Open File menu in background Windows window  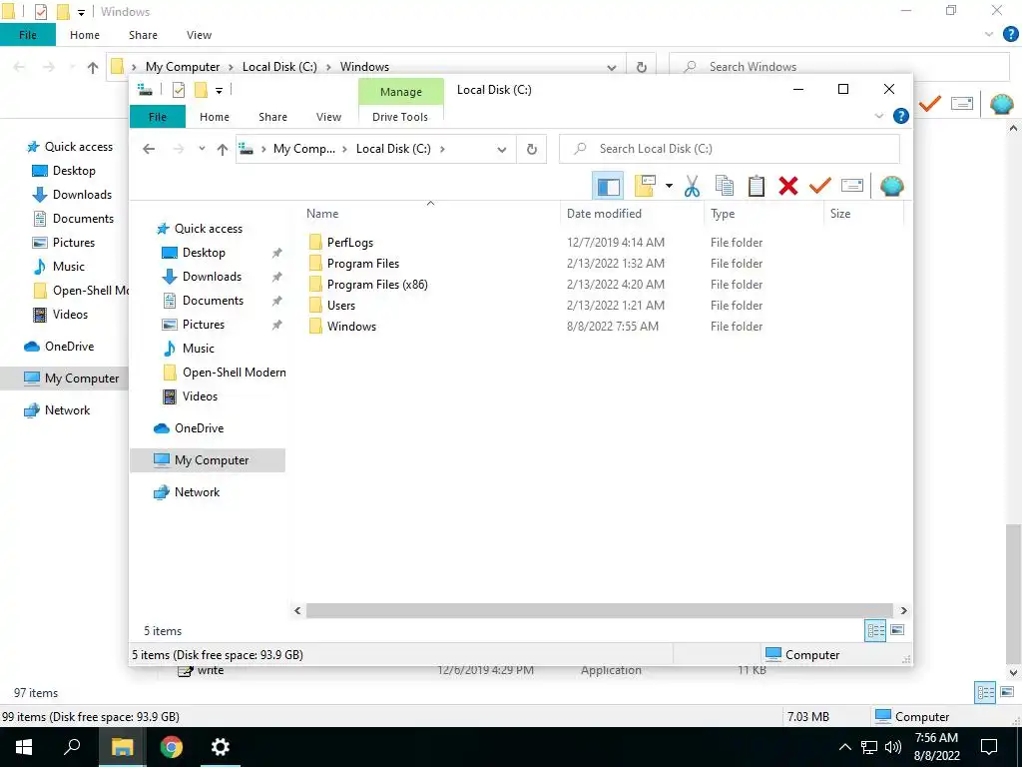[27, 35]
